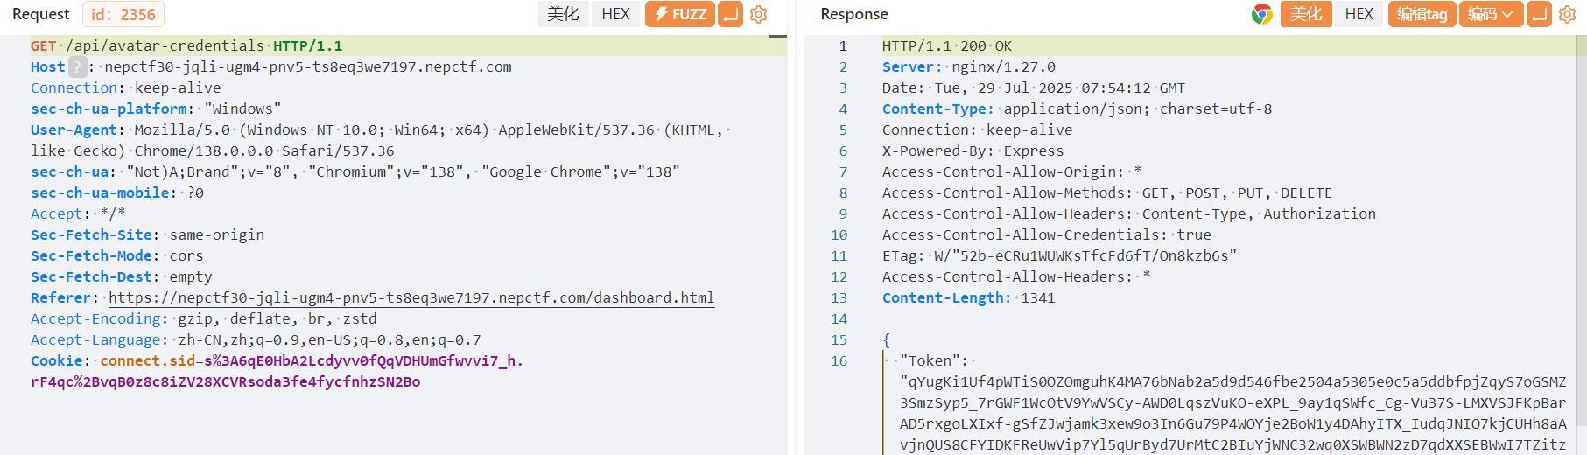This screenshot has width=1587, height=455.
Task: Click the FUZZ lightning button in Request
Action: [680, 14]
